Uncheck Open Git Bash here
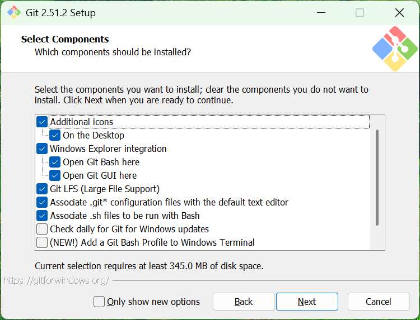The height and width of the screenshot is (320, 420). coord(55,162)
